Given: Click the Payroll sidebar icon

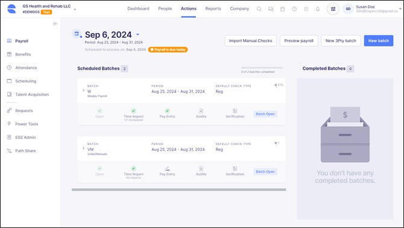Looking at the screenshot, I should [x=9, y=41].
